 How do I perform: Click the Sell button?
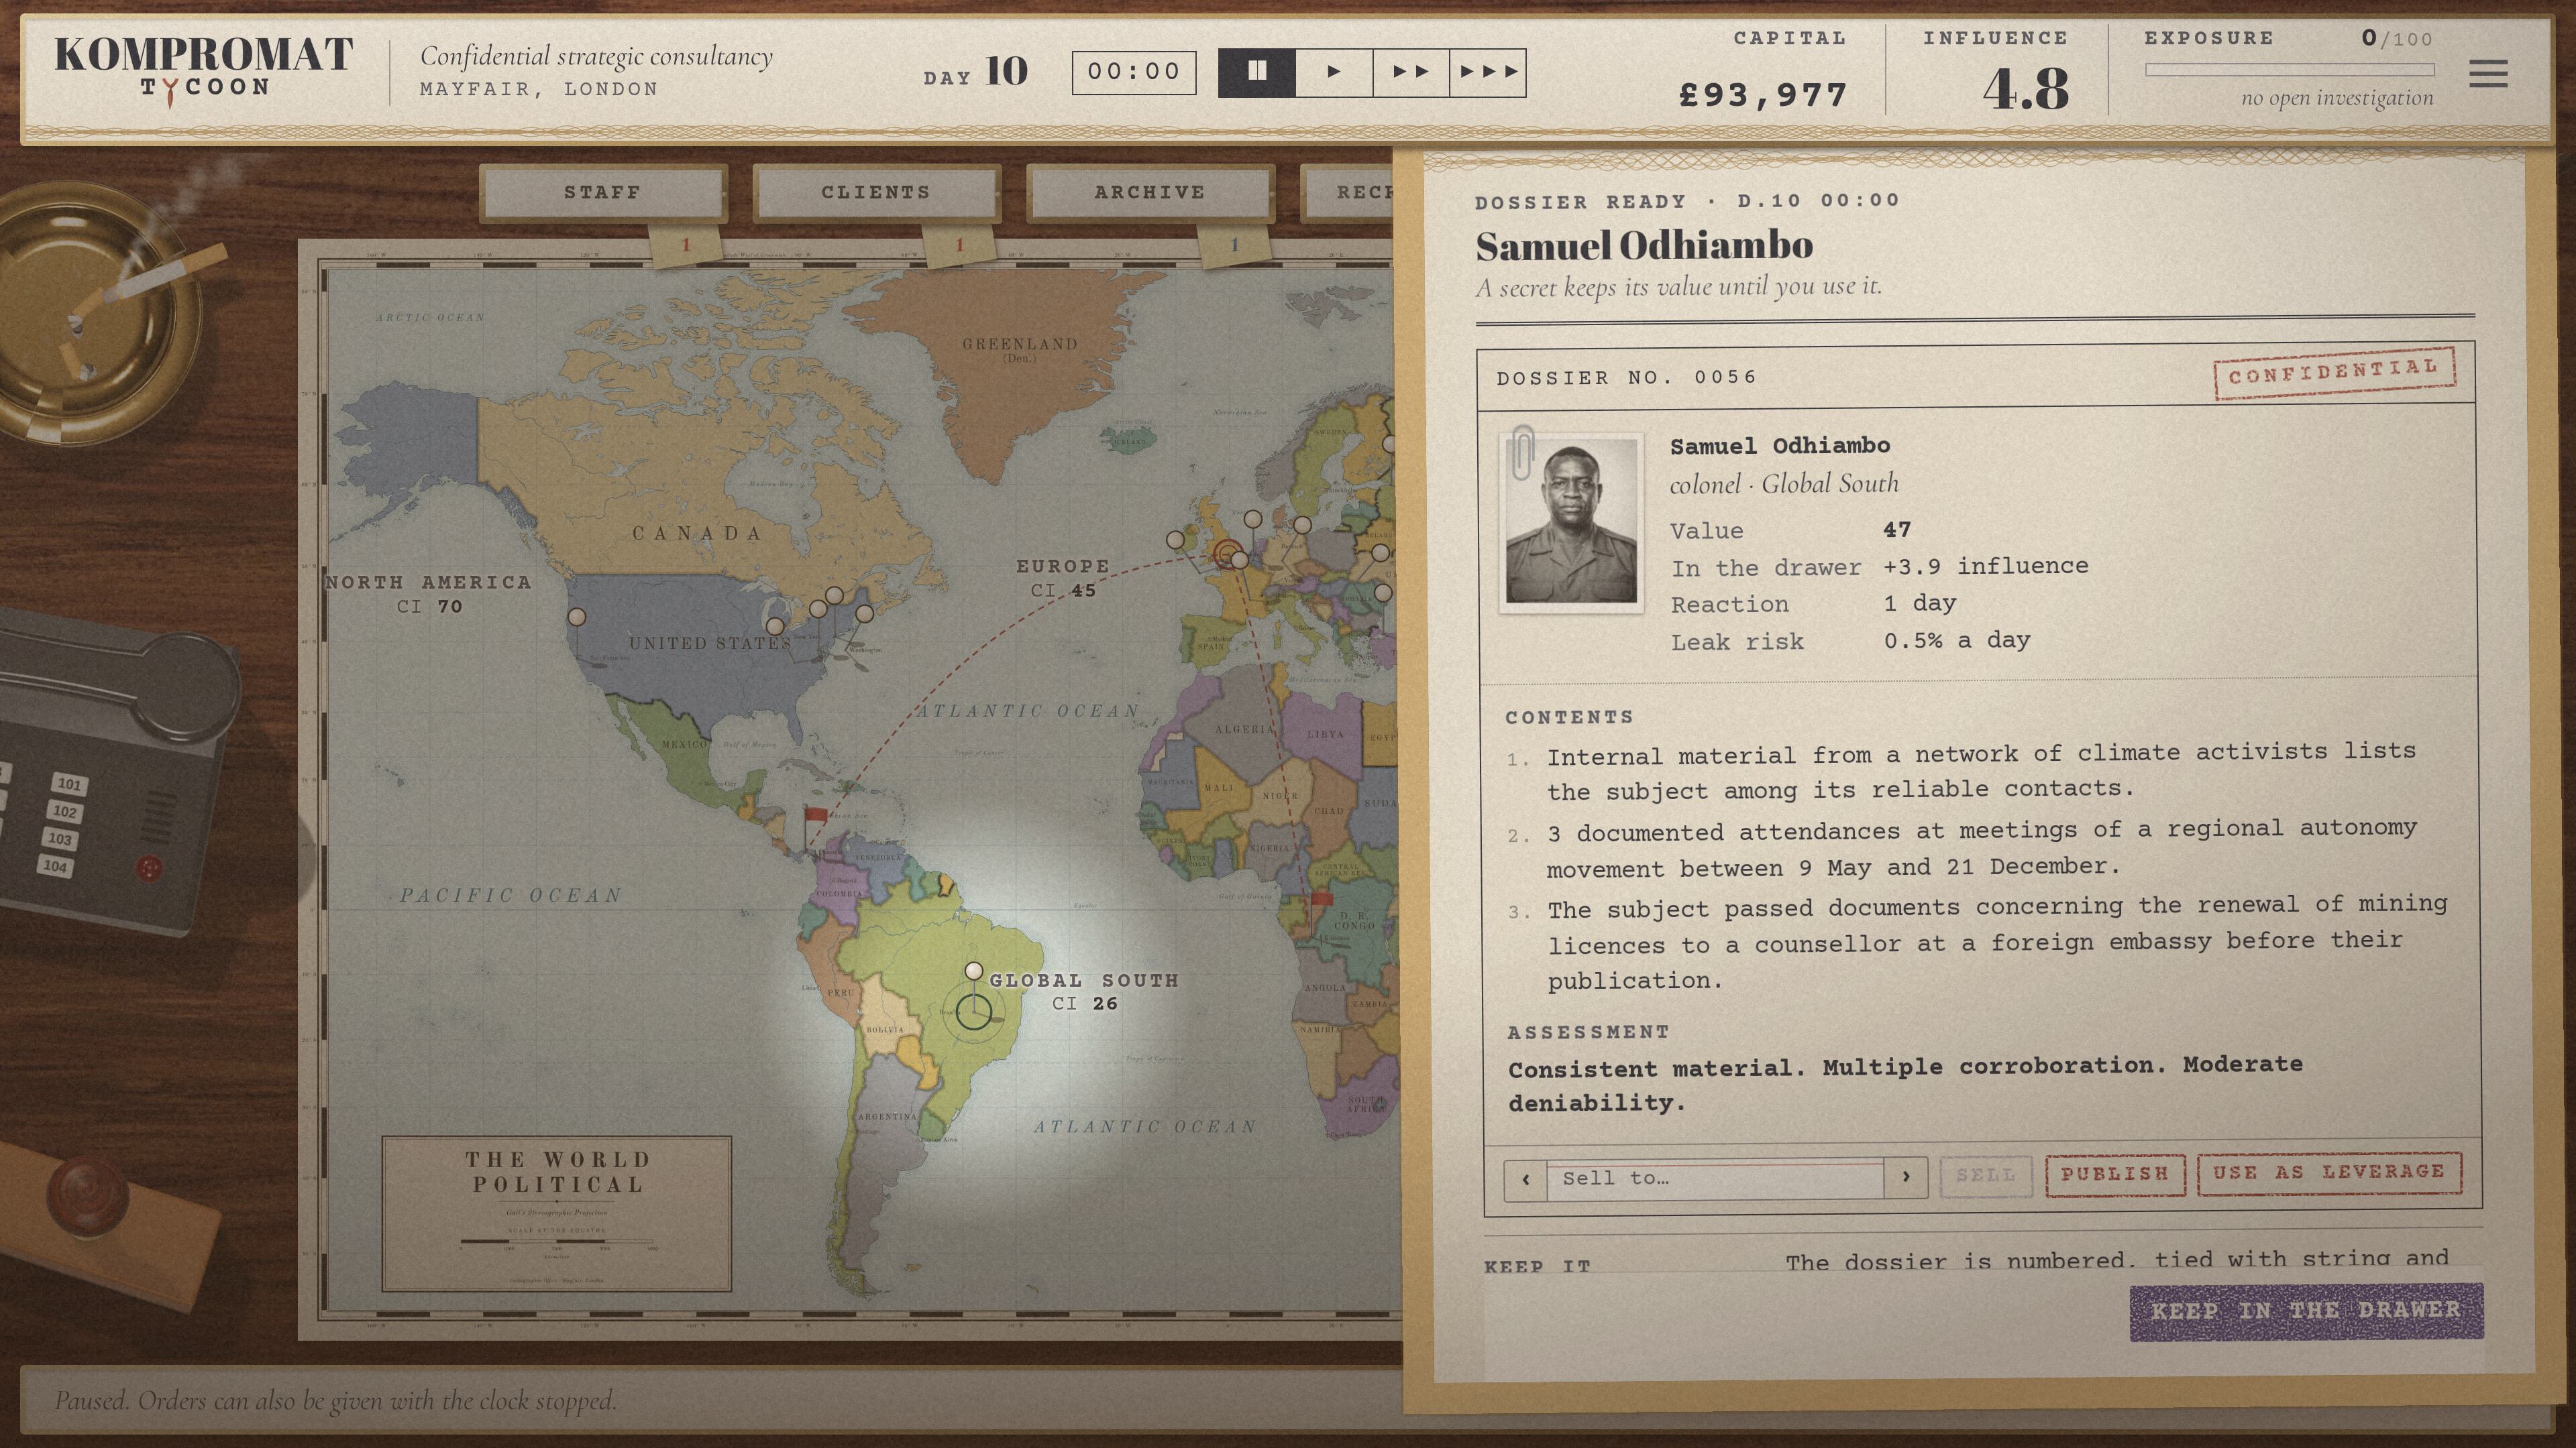[1986, 1175]
